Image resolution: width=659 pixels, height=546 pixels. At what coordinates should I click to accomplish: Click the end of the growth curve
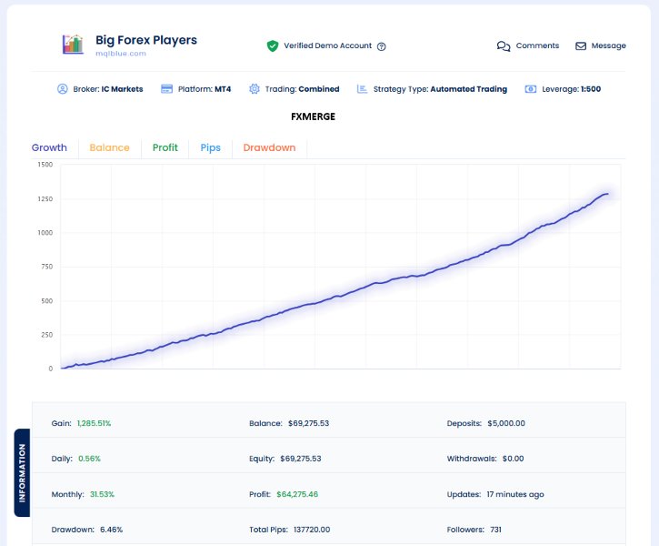607,193
